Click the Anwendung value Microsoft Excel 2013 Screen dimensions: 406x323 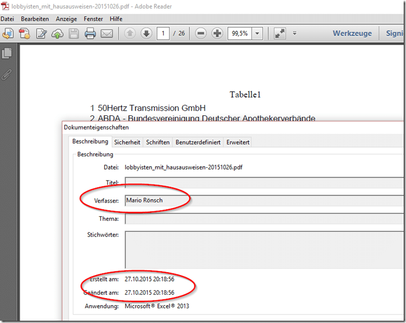(x=157, y=306)
